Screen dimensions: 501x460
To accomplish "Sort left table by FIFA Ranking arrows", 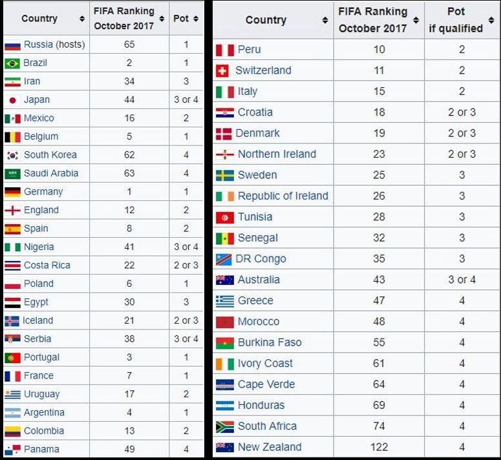I will 162,19.
